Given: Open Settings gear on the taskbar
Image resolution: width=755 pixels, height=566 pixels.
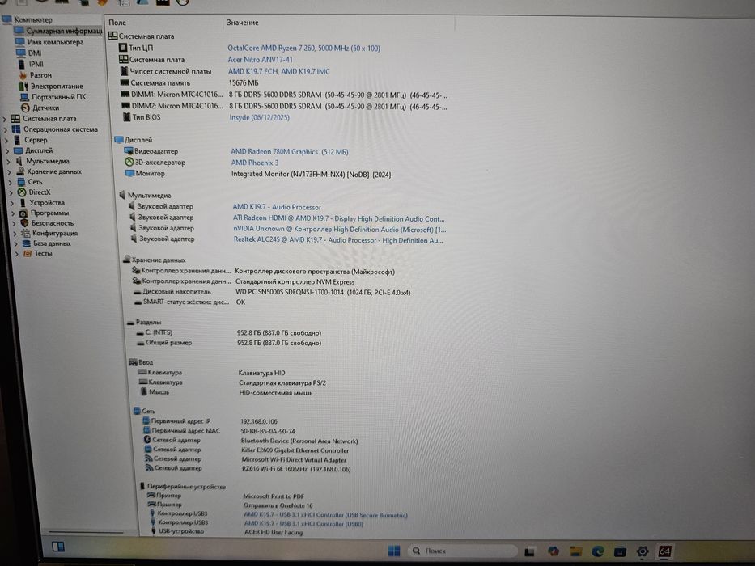Looking at the screenshot, I should [643, 551].
